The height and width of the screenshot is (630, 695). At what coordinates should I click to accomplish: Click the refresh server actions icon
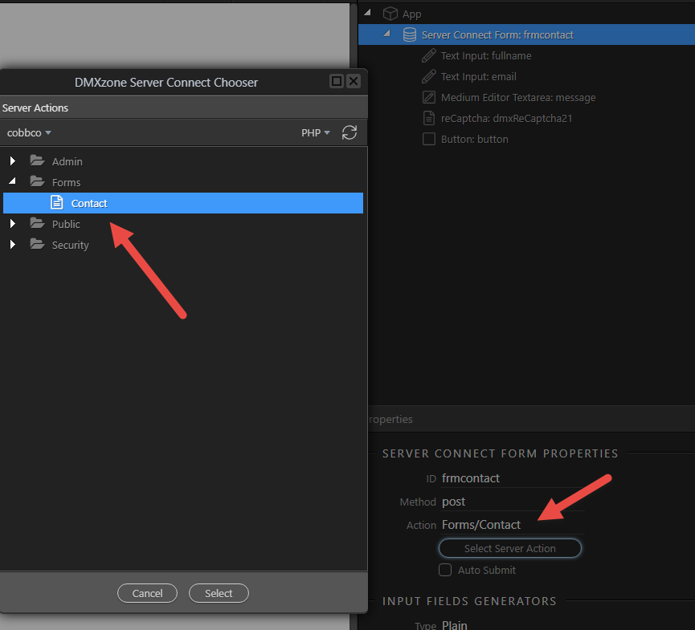click(350, 132)
